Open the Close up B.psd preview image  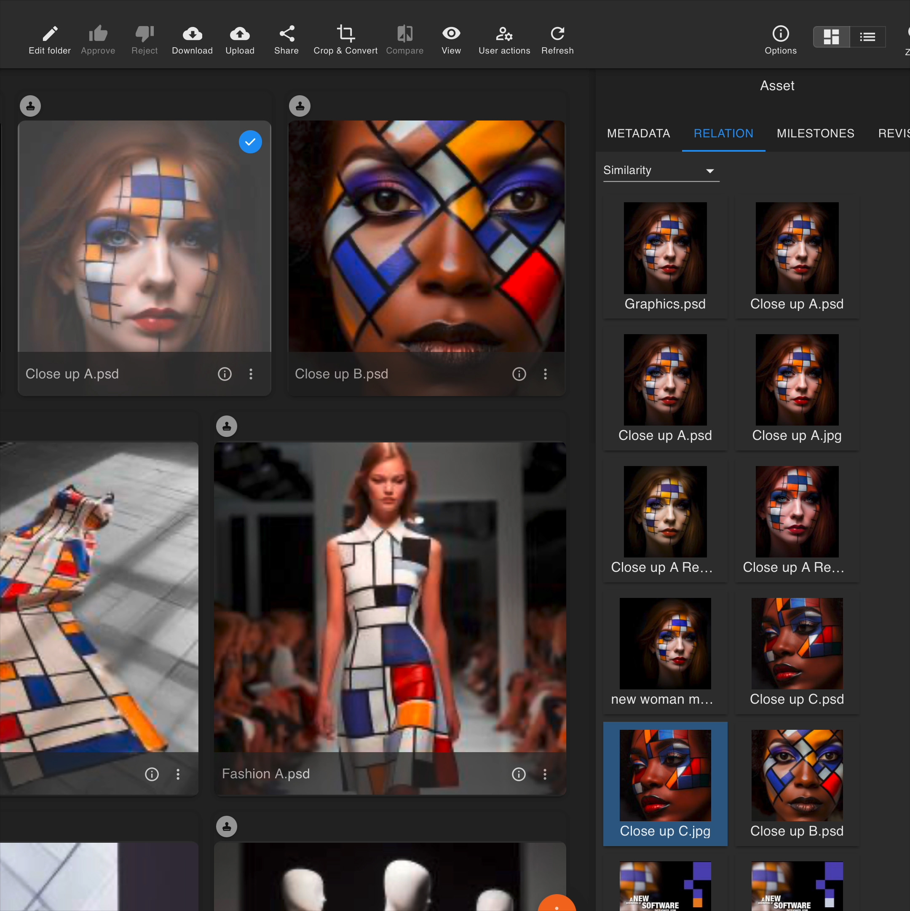tap(426, 236)
